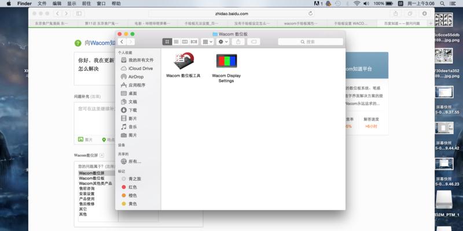Click Safari share button
The height and width of the screenshot is (231, 463).
point(395,13)
